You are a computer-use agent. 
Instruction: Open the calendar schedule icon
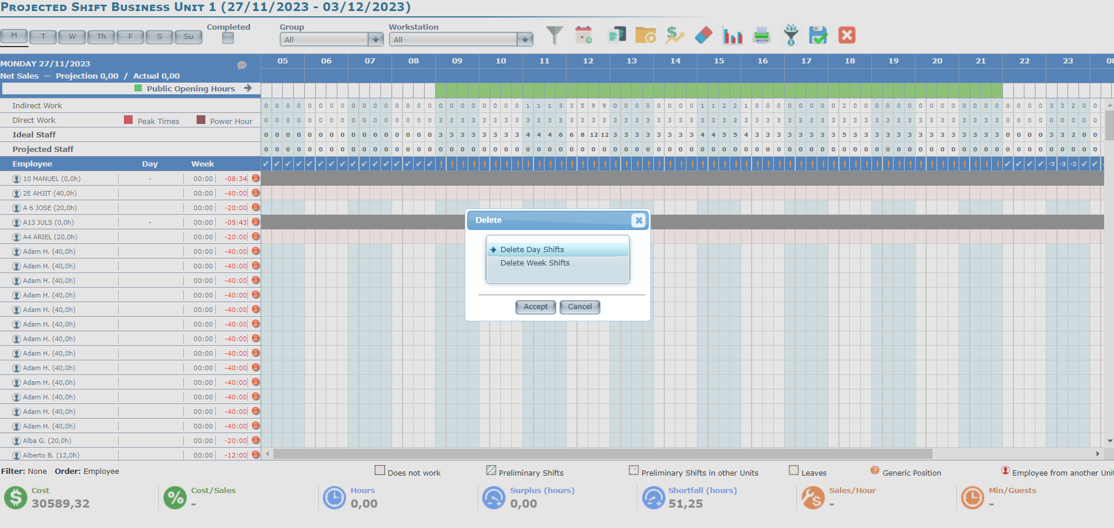(x=583, y=36)
